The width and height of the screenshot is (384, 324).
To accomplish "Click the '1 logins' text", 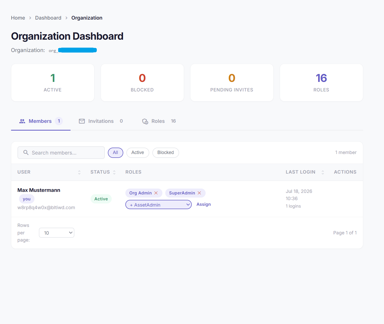I will click(x=293, y=206).
